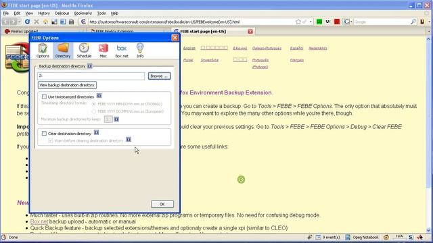Open toolbar overflow chevron at far right
The height and width of the screenshot is (243, 433).
point(430,22)
